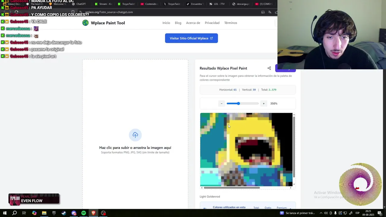
Task: Switch to the descarga.pn browser tab
Action: (240, 4)
